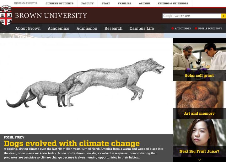Click the Information For label
The width and height of the screenshot is (226, 162).
26,3
